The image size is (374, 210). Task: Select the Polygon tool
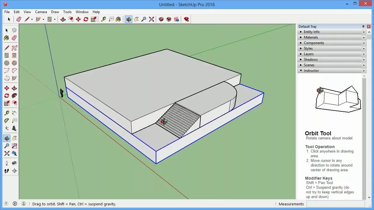point(14,63)
